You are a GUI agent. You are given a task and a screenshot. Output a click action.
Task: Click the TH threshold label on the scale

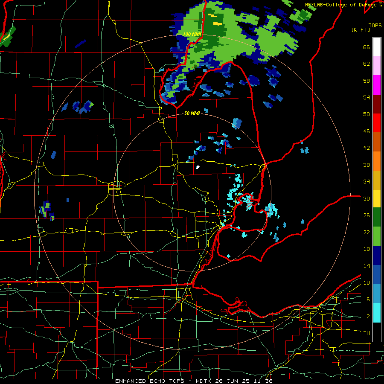(x=367, y=333)
